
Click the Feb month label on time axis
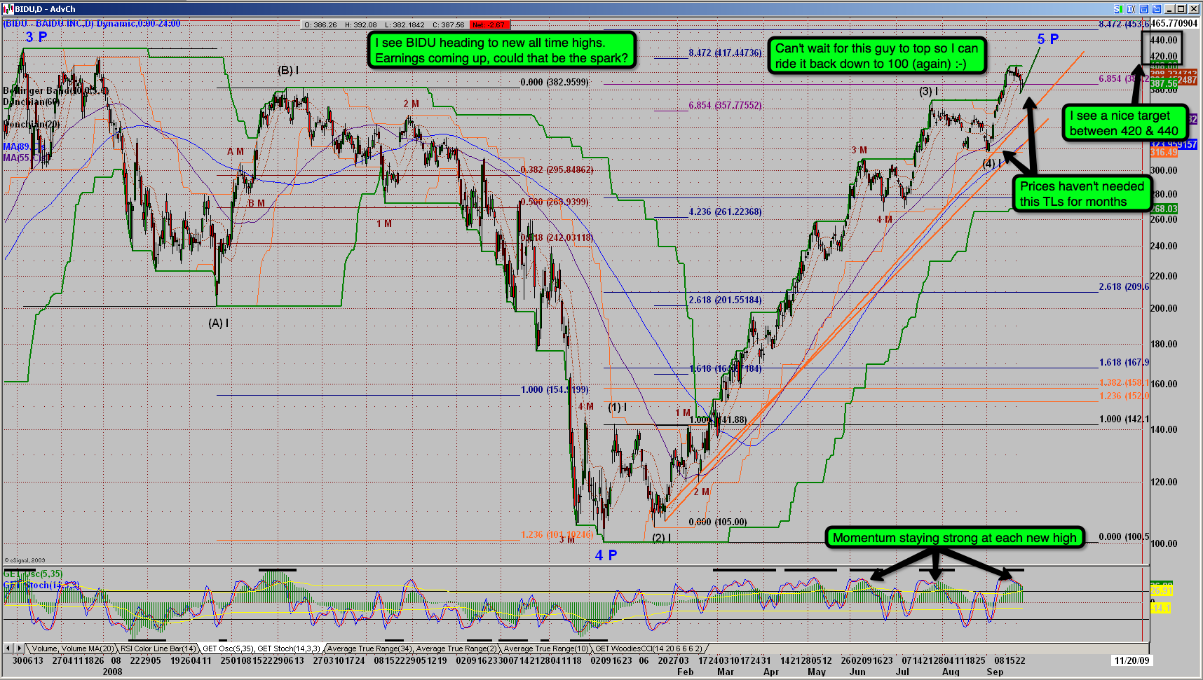click(x=685, y=672)
